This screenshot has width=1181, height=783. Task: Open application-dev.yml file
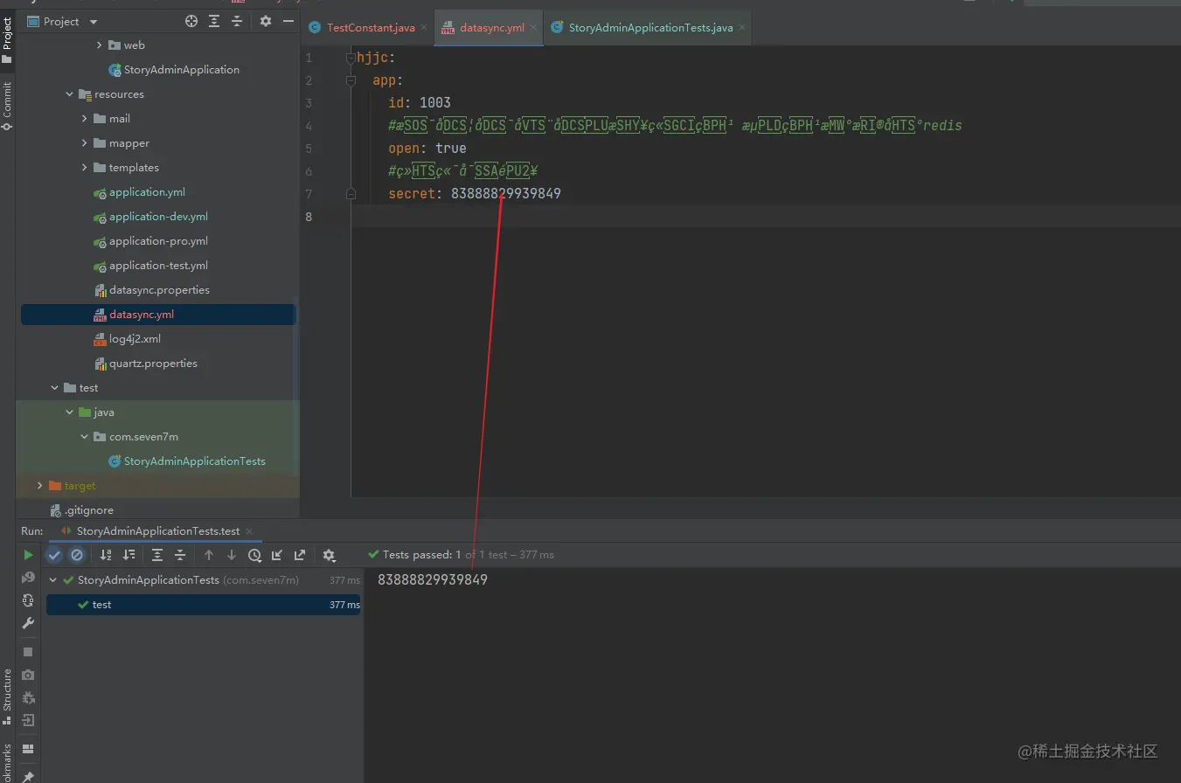tap(150, 217)
